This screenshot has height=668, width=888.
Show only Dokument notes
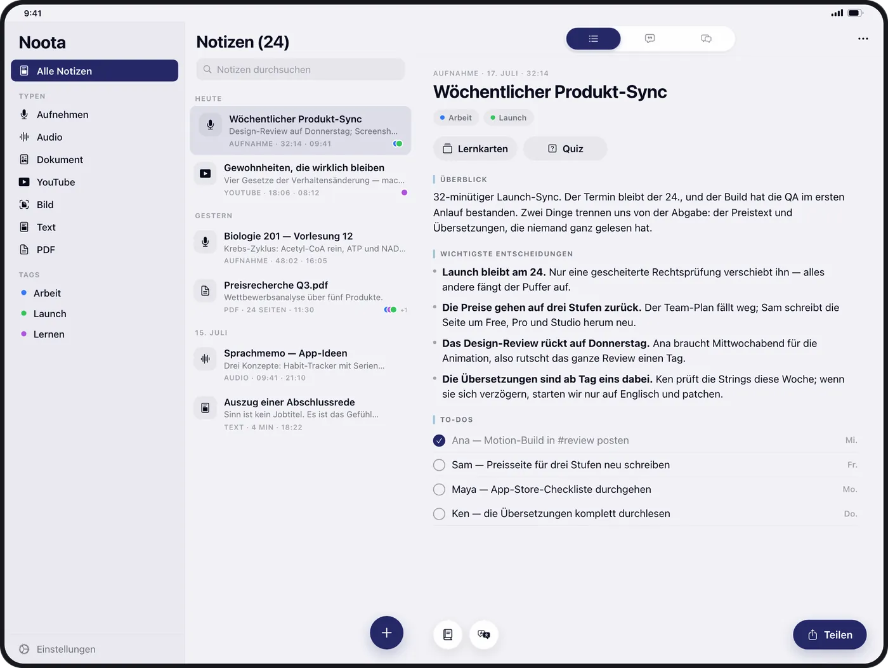[x=95, y=160]
